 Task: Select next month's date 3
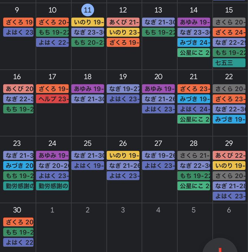[123, 210]
